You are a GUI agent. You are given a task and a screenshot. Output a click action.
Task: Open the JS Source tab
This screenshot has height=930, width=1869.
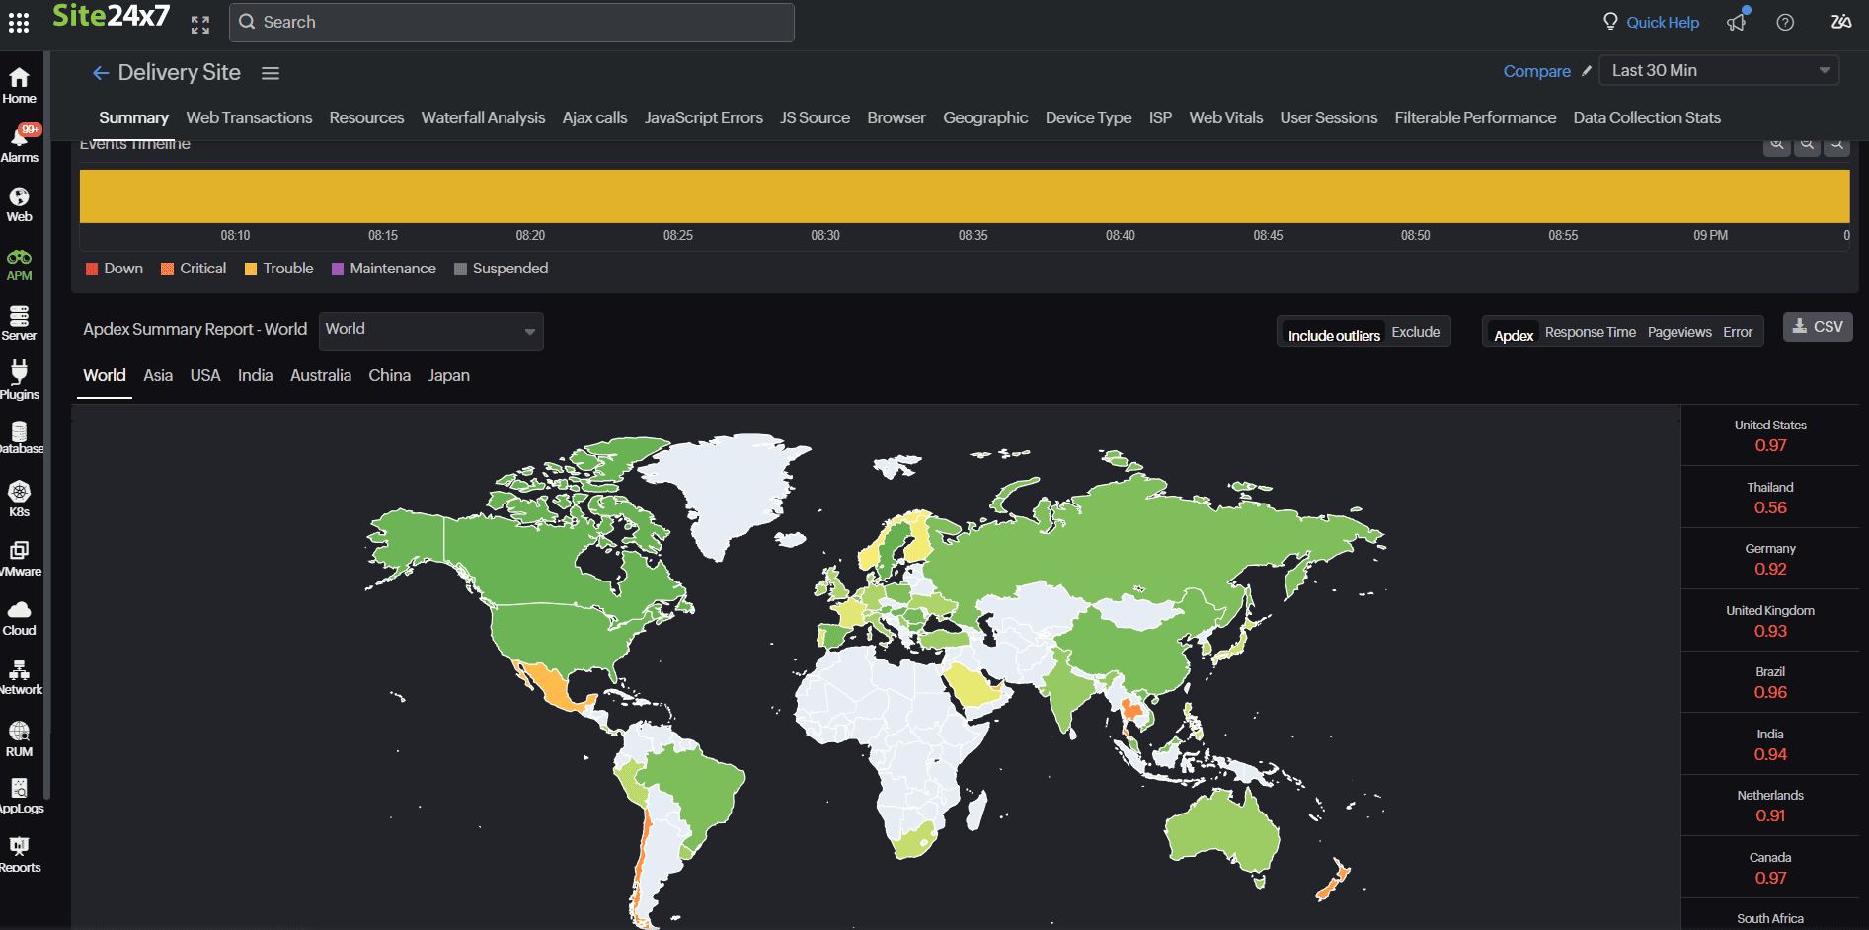pyautogui.click(x=815, y=117)
